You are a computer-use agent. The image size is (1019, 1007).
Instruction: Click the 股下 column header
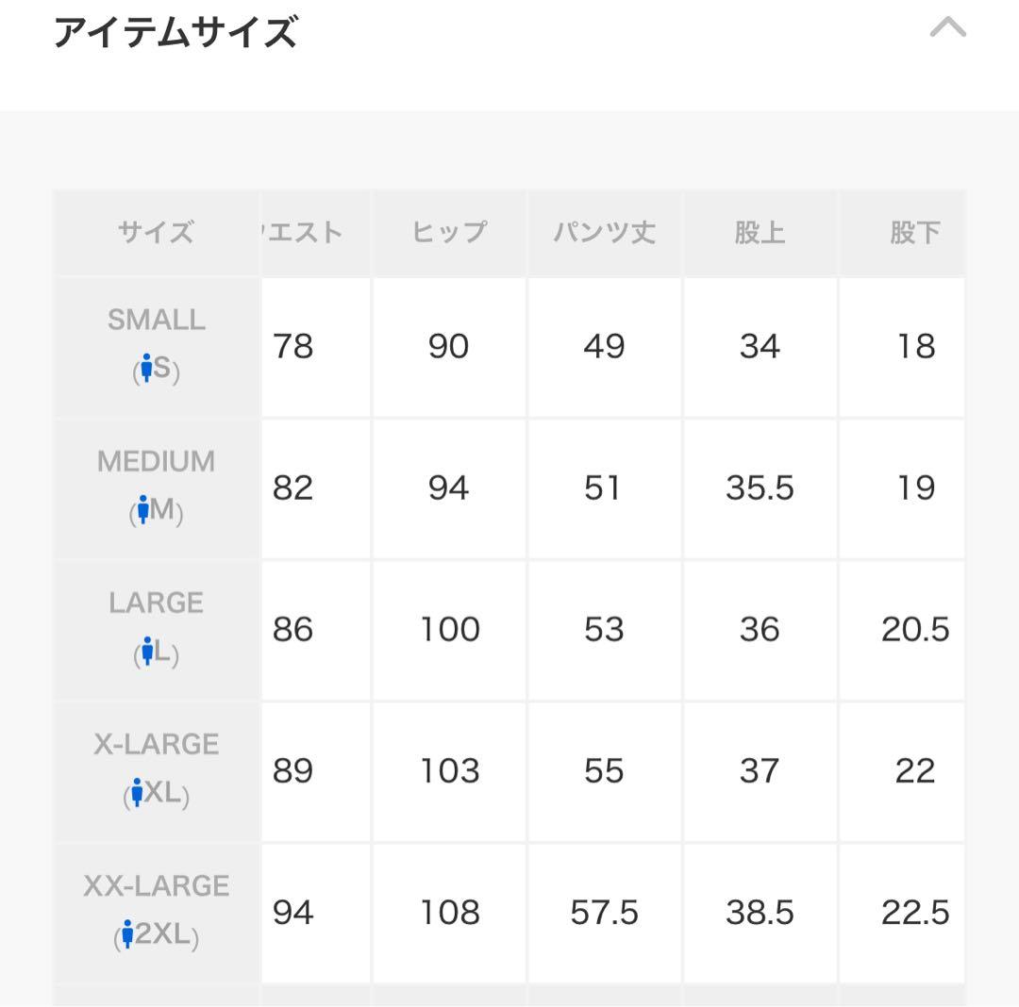coord(914,232)
